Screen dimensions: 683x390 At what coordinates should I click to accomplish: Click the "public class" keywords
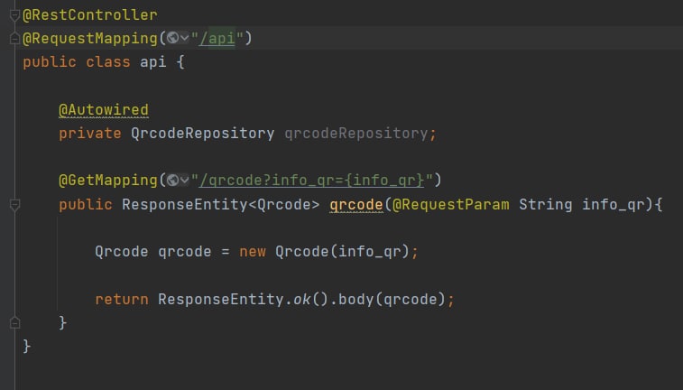coord(77,62)
